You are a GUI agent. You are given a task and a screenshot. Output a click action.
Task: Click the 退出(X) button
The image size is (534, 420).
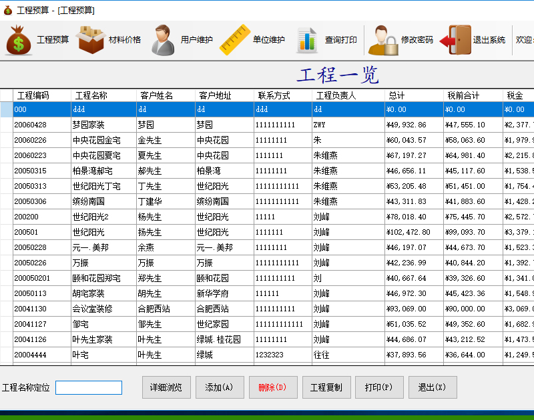pyautogui.click(x=433, y=387)
